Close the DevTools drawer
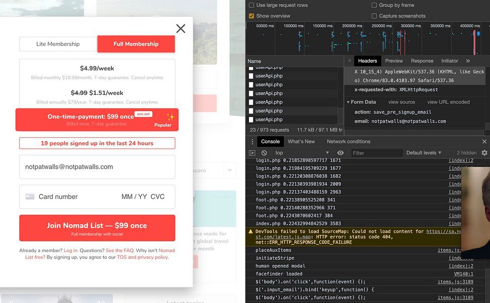This screenshot has width=490, height=303. tap(485, 141)
